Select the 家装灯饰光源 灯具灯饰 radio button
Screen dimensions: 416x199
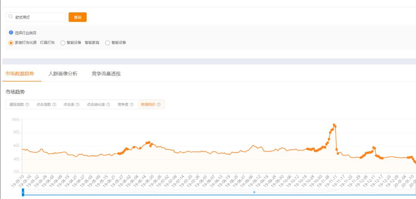pos(11,43)
